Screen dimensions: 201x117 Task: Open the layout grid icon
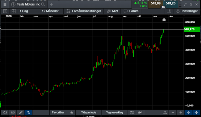pyautogui.click(x=14, y=11)
